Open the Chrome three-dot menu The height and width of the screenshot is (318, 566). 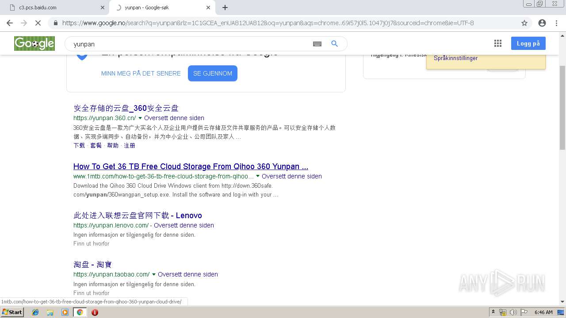tap(556, 23)
